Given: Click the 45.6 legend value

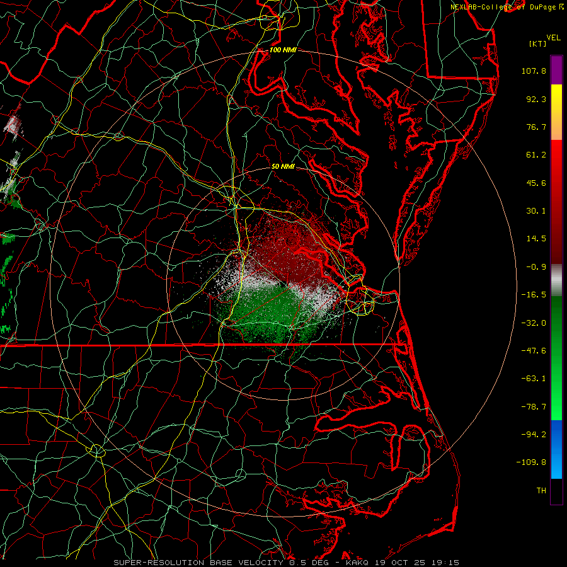Looking at the screenshot, I should 536,183.
